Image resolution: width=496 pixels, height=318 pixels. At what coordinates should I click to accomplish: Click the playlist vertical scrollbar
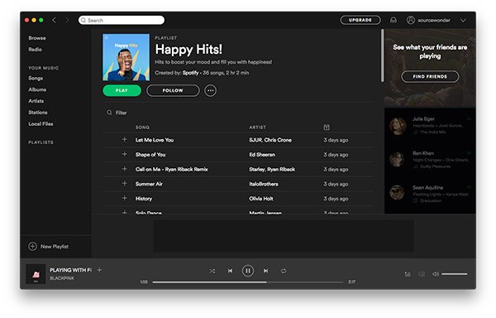[382, 55]
